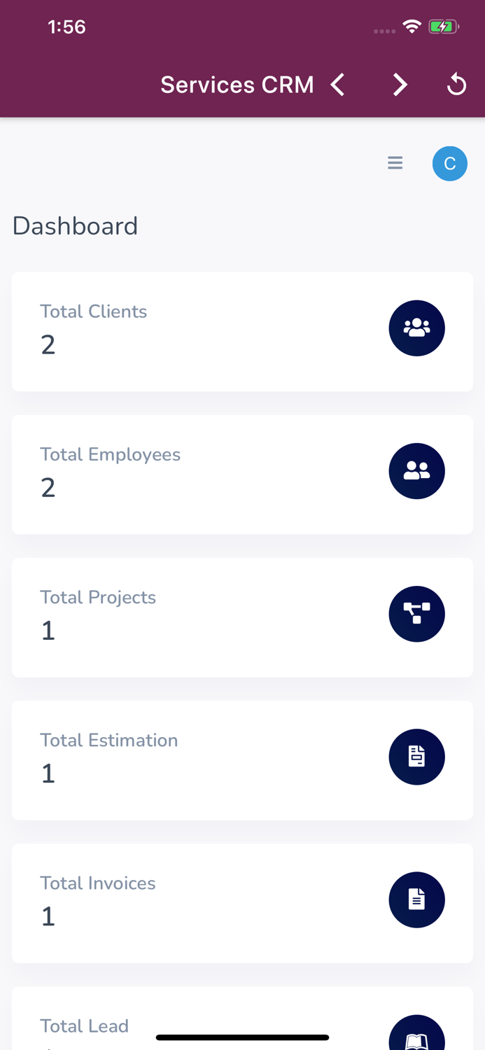
Task: Open the Total Invoices card
Action: click(242, 903)
